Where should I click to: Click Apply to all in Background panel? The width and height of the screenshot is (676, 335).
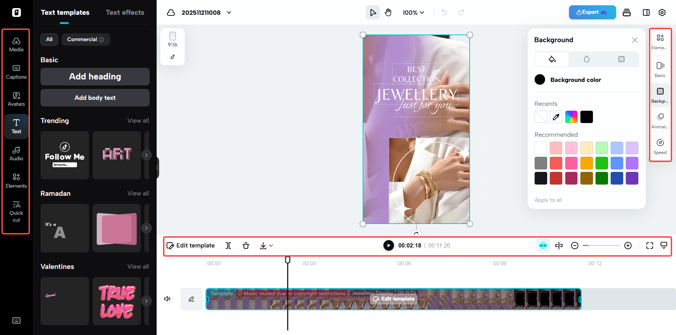tap(548, 200)
